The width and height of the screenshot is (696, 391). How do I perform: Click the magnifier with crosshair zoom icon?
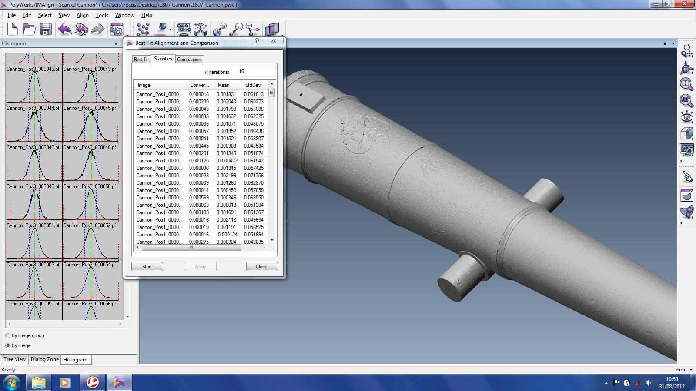(686, 84)
